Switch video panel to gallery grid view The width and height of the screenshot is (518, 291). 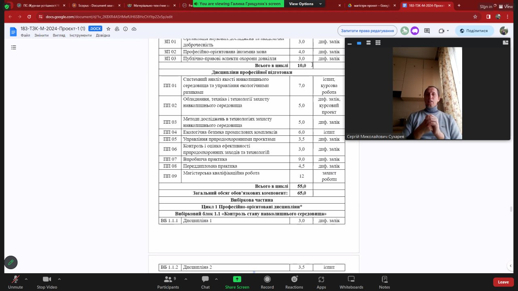tap(378, 43)
